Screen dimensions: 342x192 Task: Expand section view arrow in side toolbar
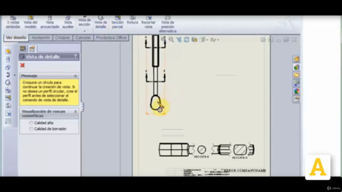[14, 75]
